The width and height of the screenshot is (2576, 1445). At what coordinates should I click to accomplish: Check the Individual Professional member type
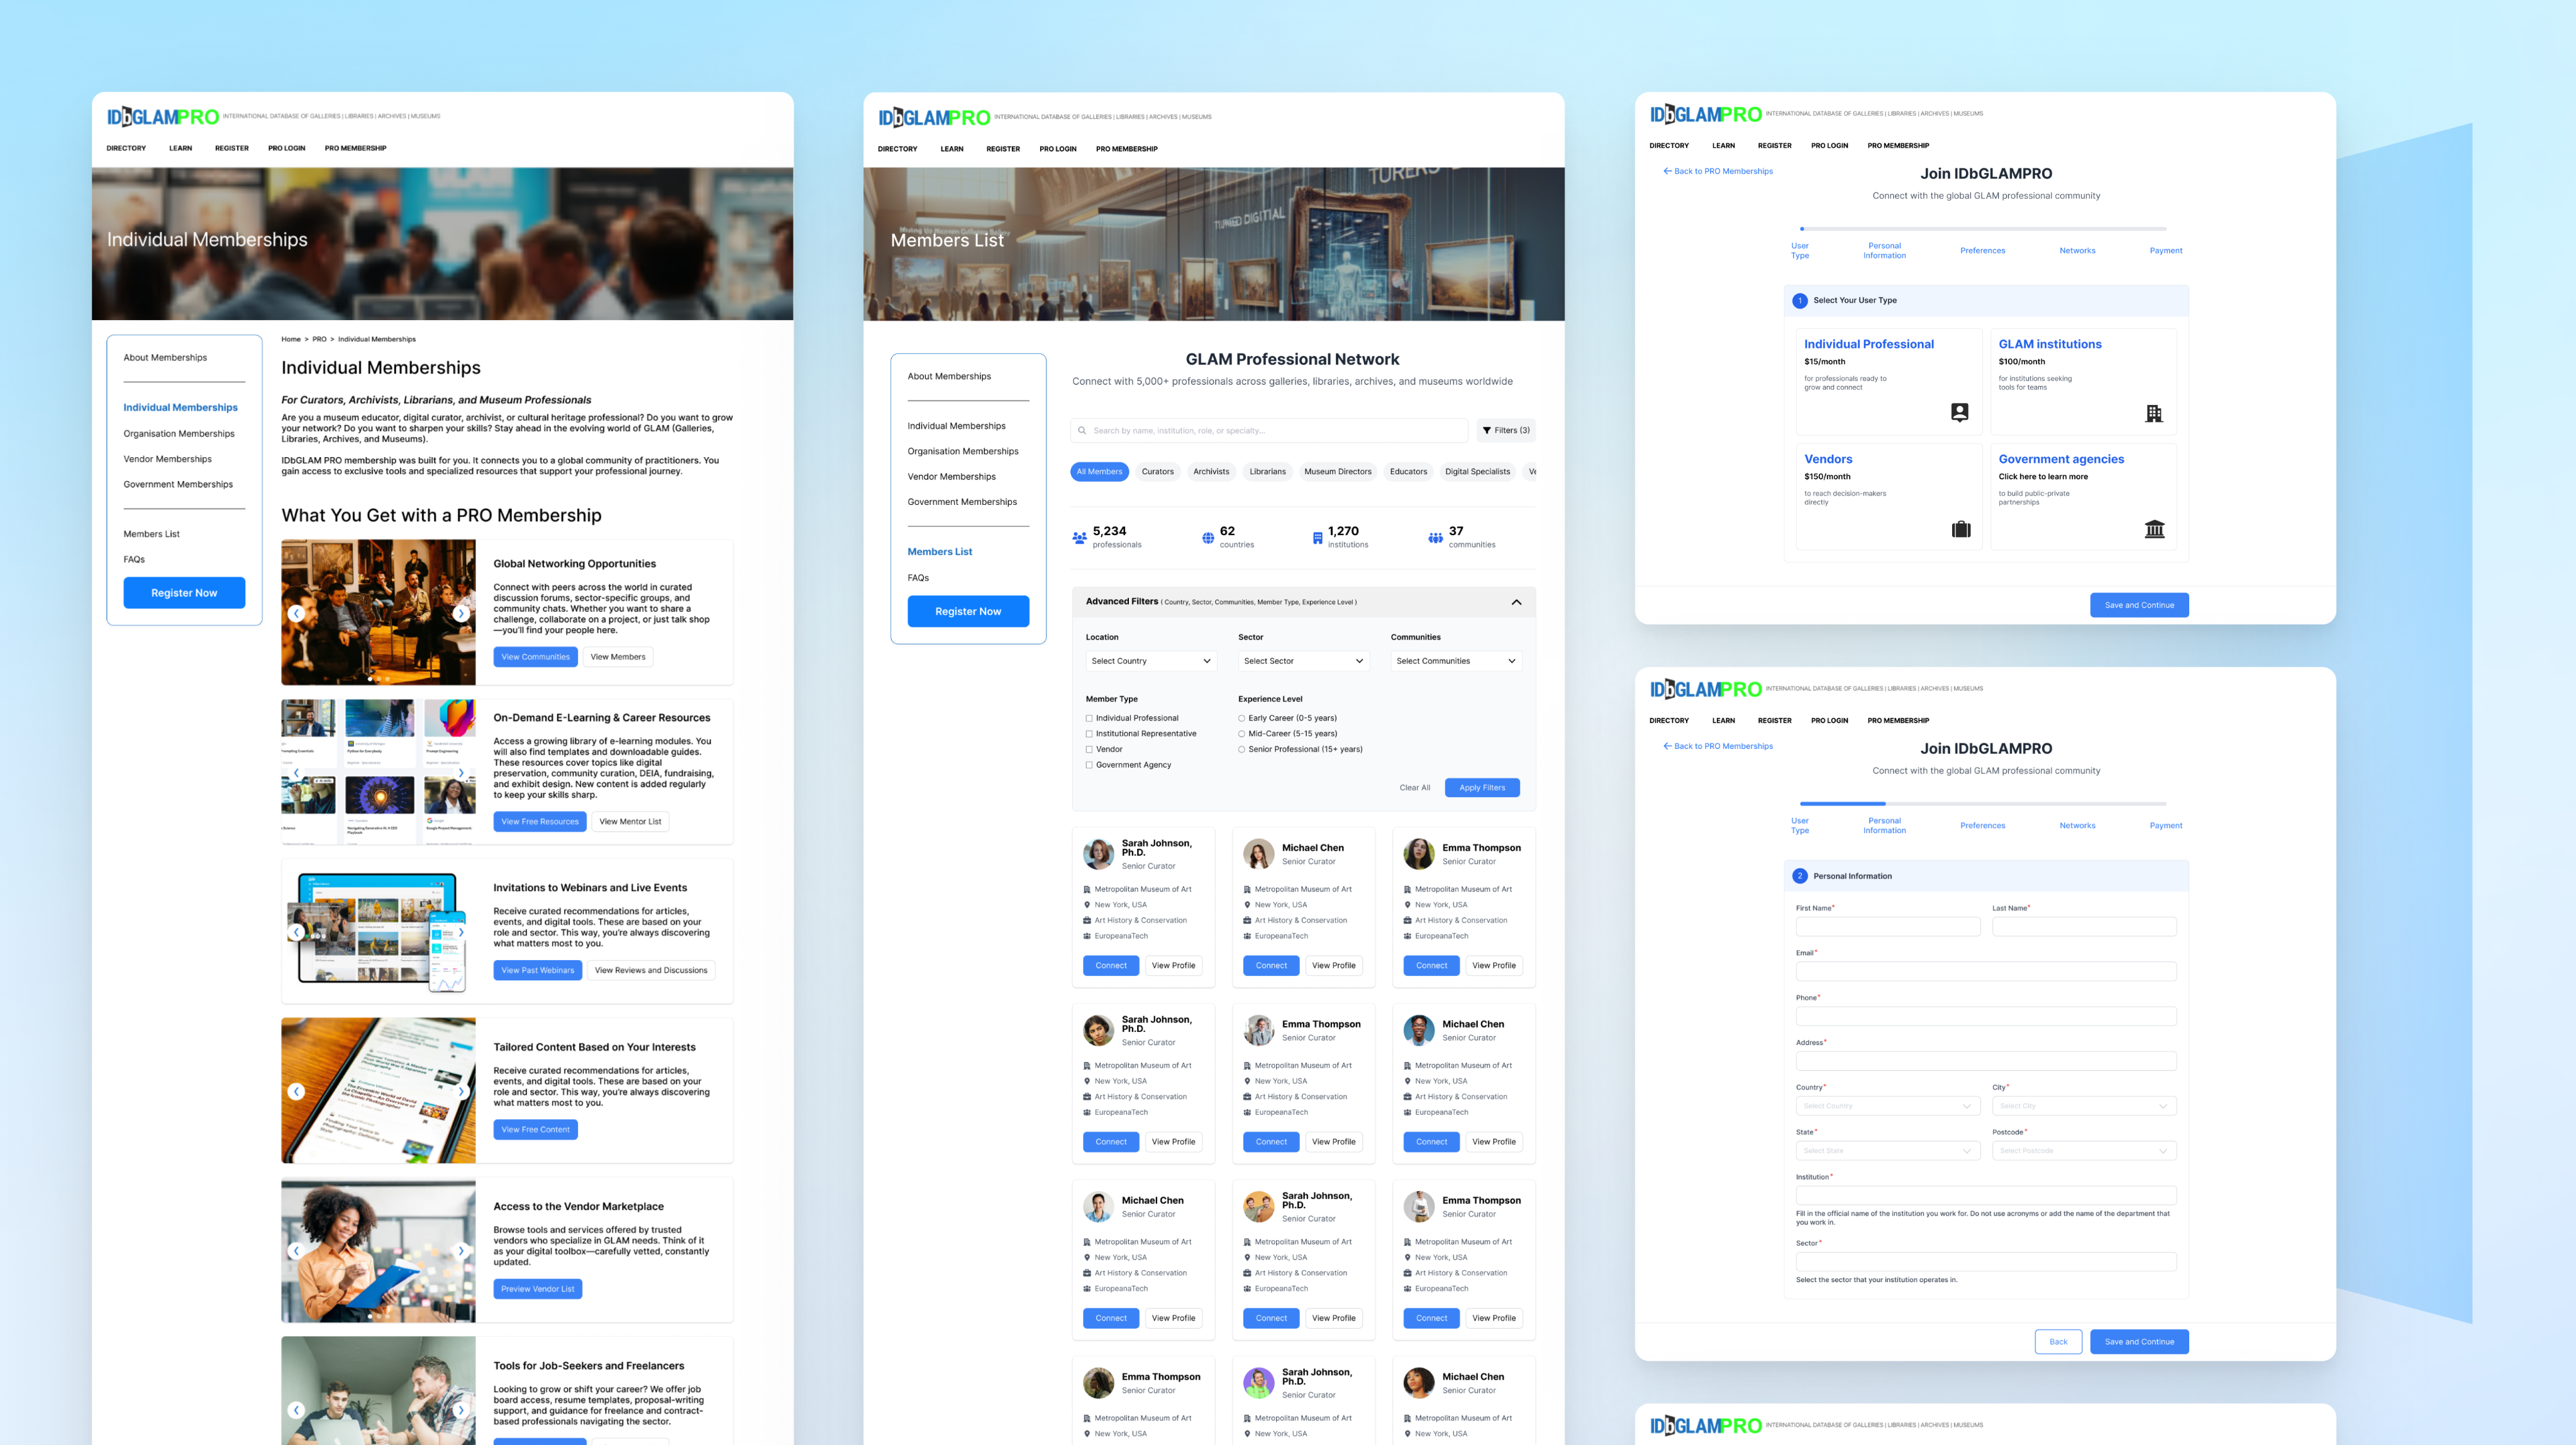pyautogui.click(x=1089, y=718)
